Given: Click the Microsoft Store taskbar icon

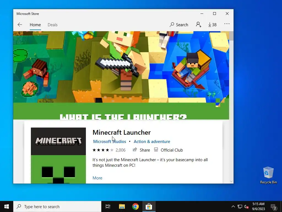Looking at the screenshot, I should [149, 206].
